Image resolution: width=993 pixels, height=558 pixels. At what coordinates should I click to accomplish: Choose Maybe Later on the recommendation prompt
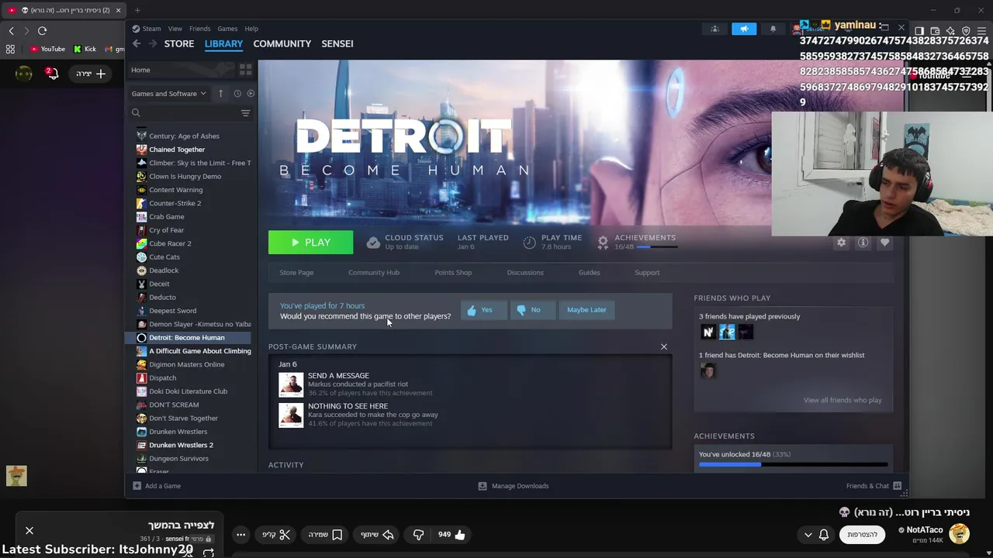[586, 310]
